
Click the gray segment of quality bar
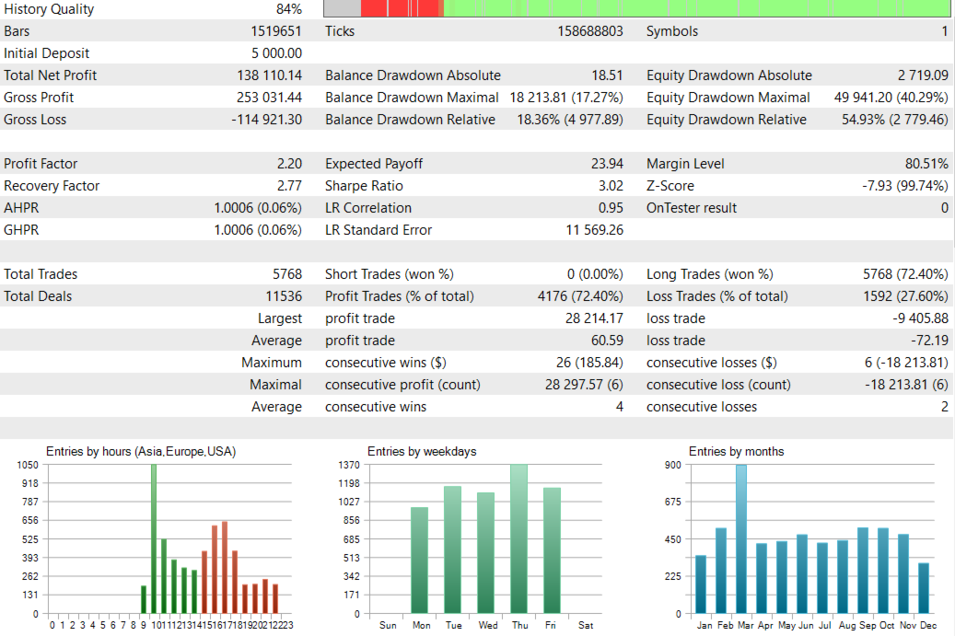(x=343, y=8)
